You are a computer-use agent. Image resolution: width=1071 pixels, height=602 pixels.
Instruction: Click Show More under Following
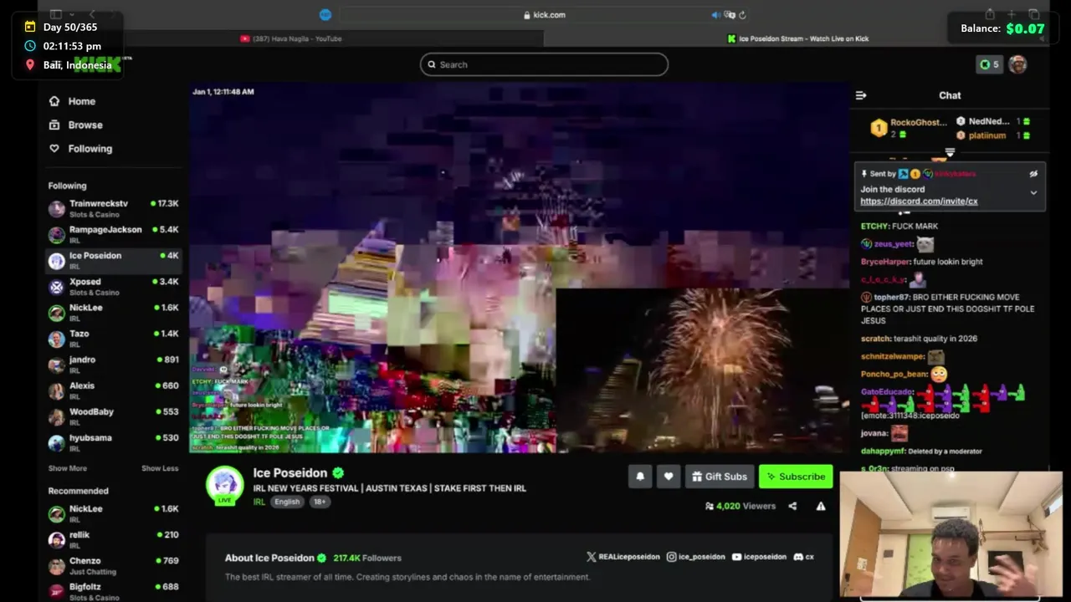(x=67, y=468)
